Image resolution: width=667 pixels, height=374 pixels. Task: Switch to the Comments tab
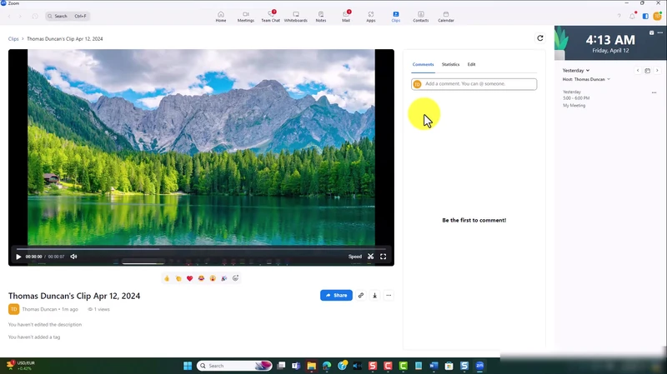coord(423,65)
